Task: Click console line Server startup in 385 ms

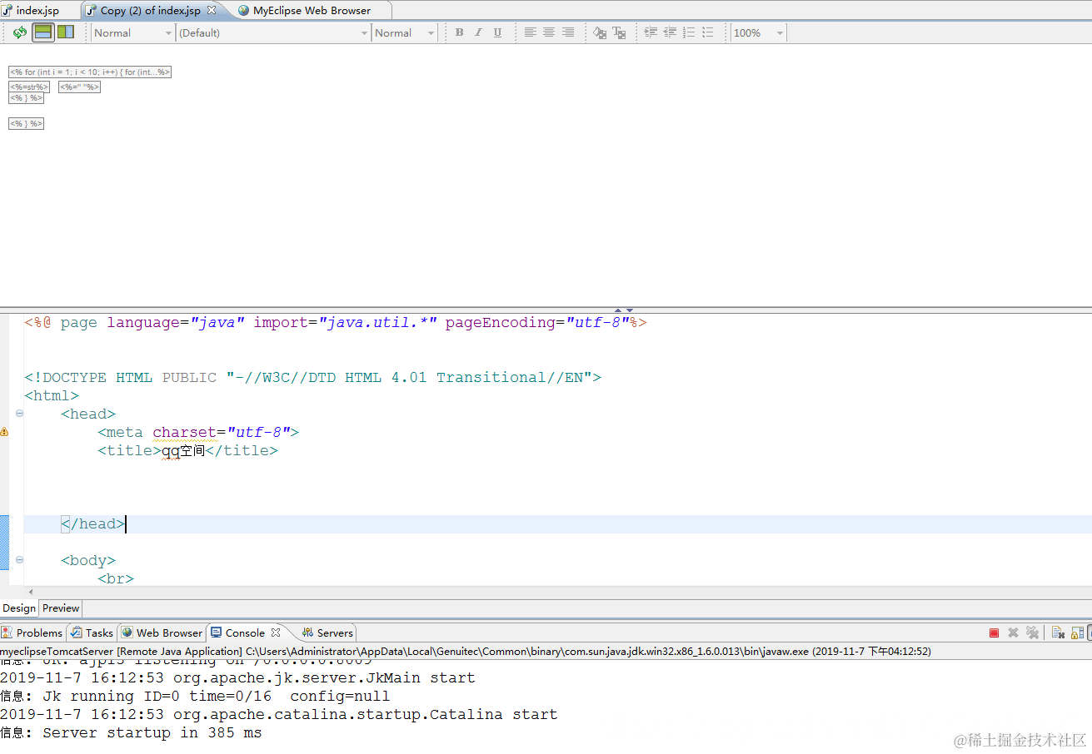Action: (131, 733)
